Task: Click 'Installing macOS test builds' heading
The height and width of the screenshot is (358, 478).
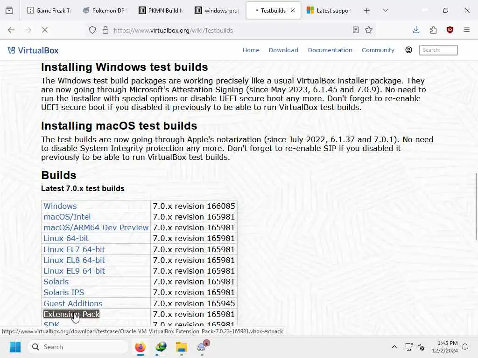Action: [x=119, y=126]
